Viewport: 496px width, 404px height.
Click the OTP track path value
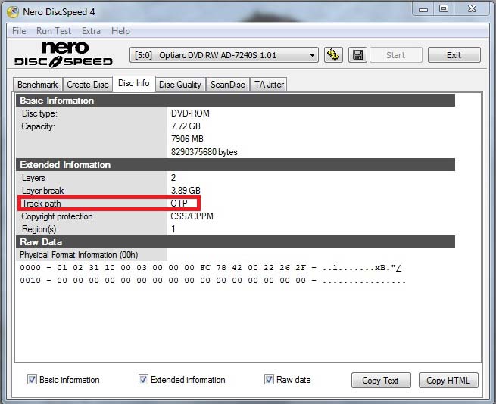click(179, 204)
